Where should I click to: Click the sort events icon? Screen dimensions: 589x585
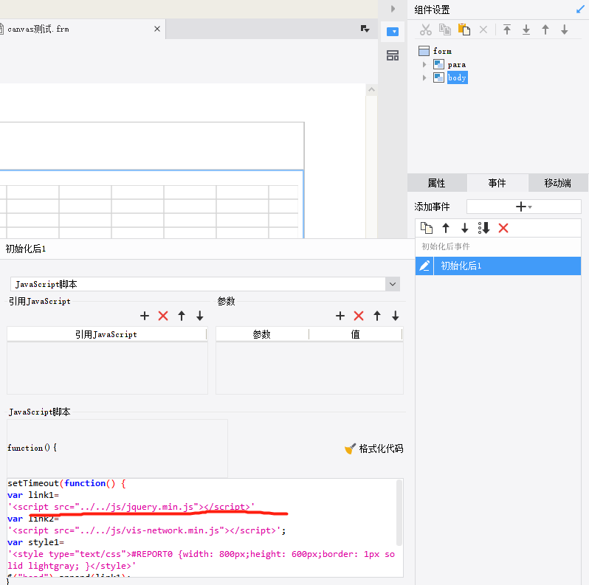point(484,228)
